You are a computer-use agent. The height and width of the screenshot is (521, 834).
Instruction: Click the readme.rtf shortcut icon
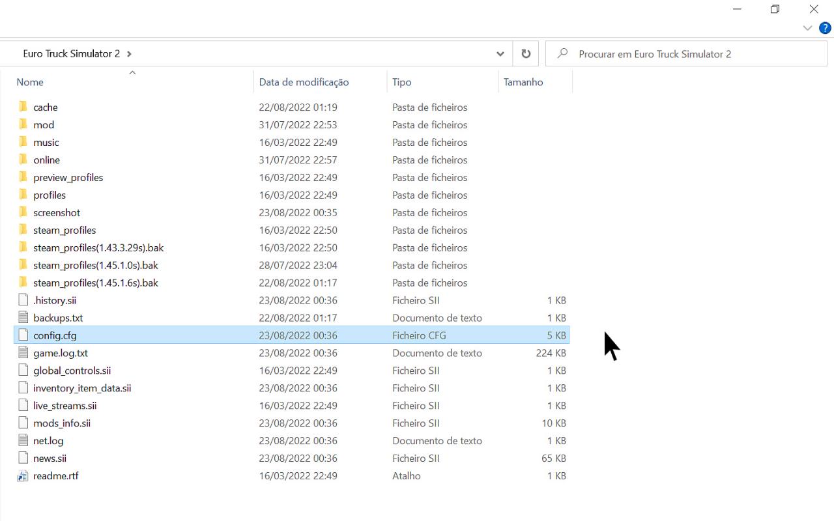pos(23,476)
